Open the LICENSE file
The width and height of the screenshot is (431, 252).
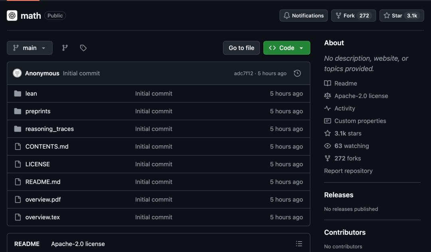coord(38,164)
